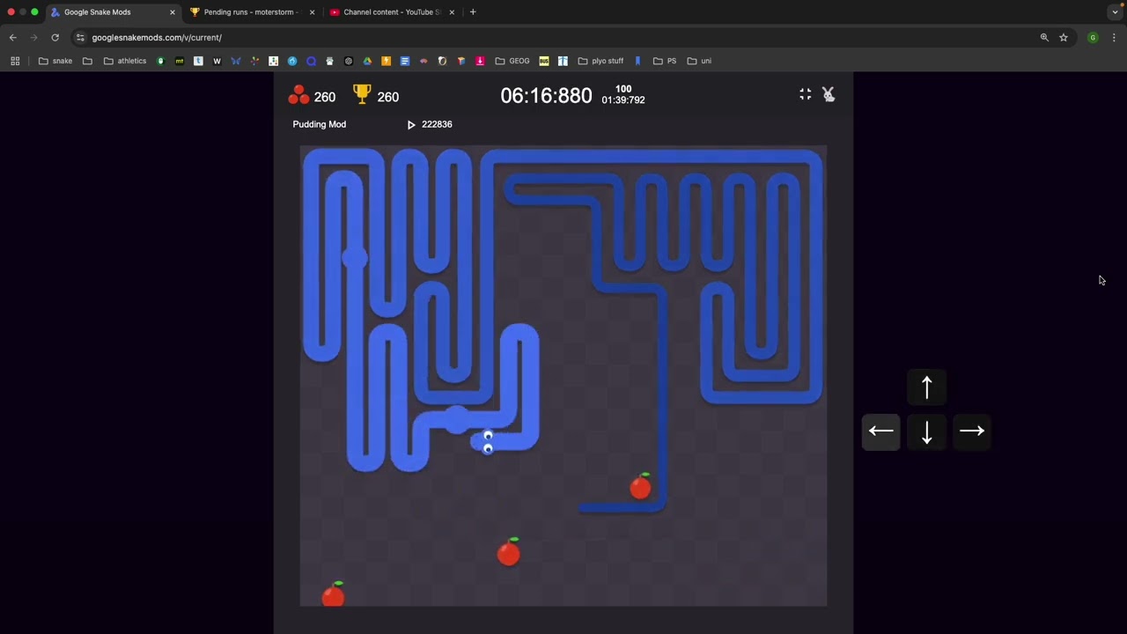Image resolution: width=1127 pixels, height=634 pixels.
Task: Close the Pending runs tab
Action: [312, 12]
